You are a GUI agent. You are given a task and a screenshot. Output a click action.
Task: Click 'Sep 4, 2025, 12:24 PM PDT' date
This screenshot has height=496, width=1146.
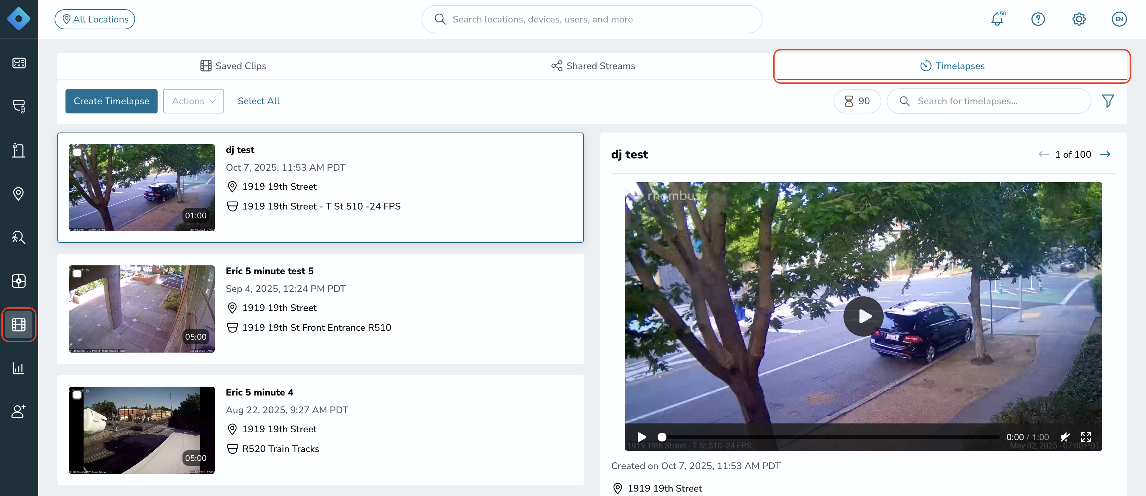[285, 289]
